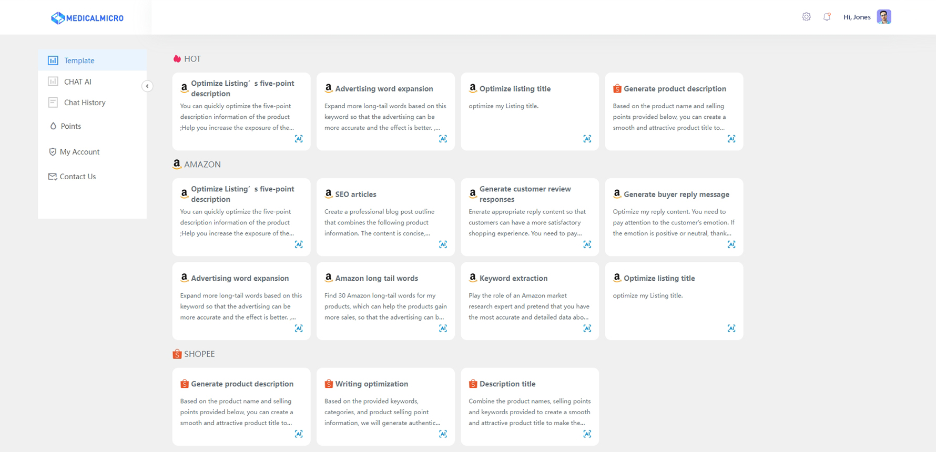Check notifications with the bell icon

point(827,17)
